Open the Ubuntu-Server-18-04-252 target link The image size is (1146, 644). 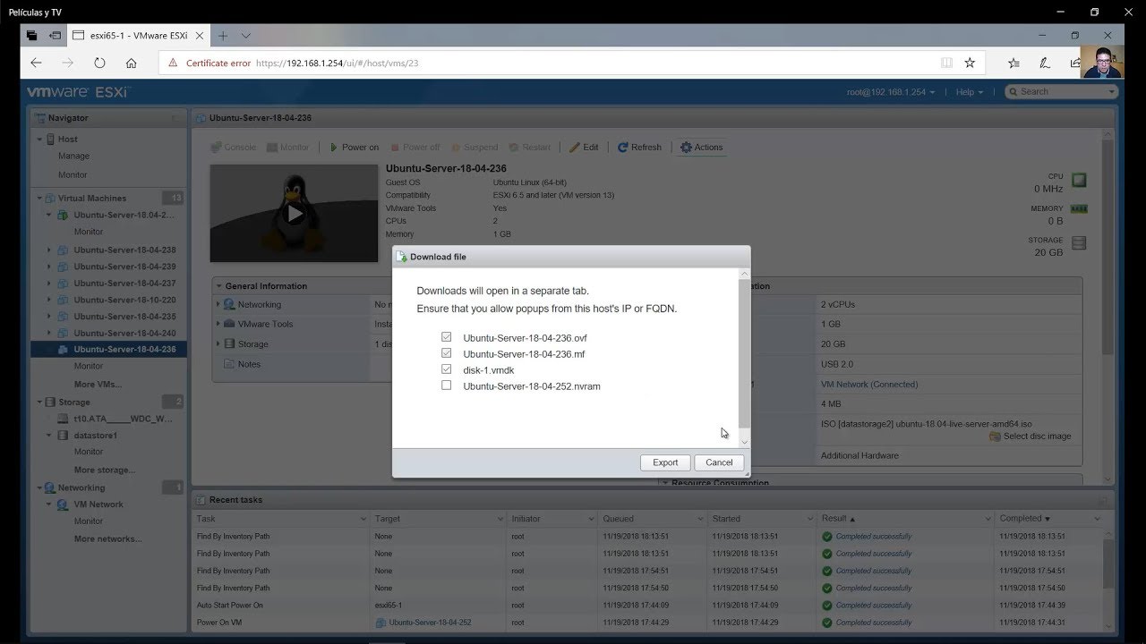[x=430, y=623]
